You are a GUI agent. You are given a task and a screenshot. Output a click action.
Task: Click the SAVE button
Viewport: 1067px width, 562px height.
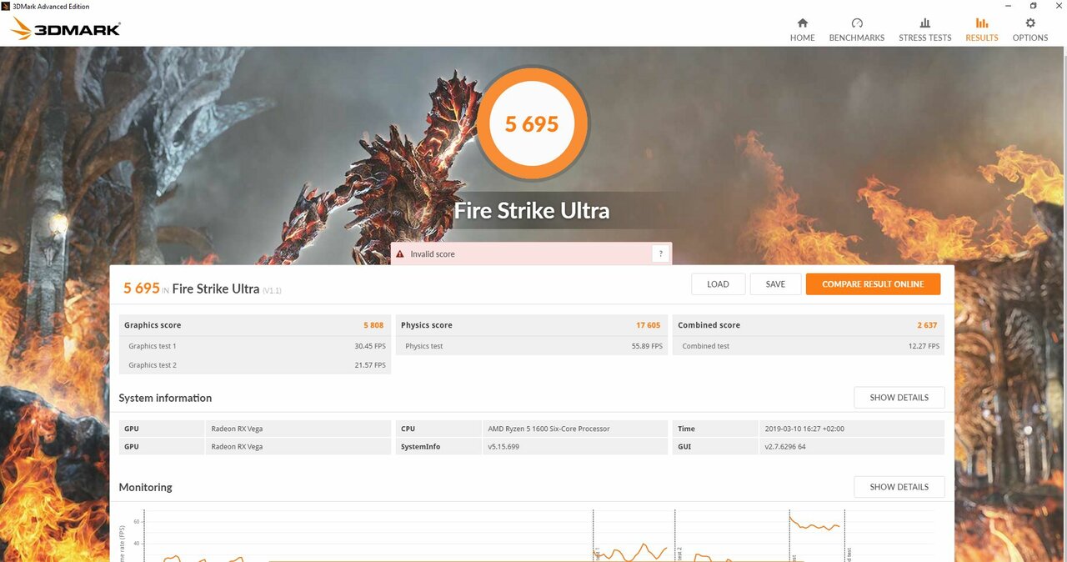coord(775,284)
